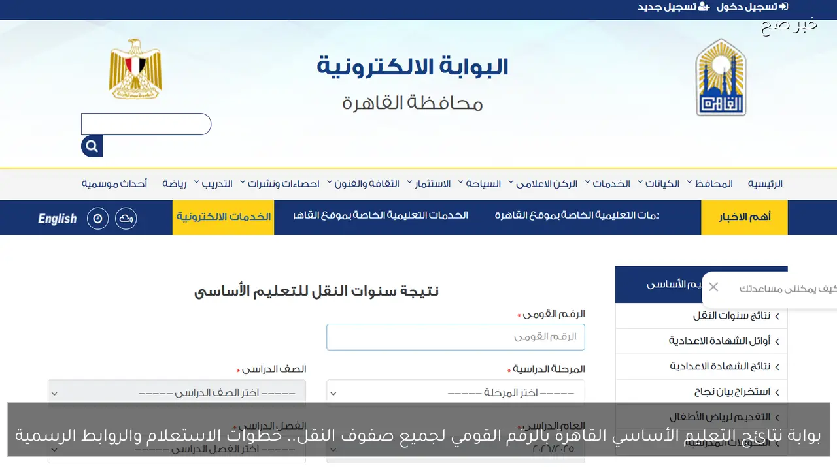Viewport: 837px width, 470px height.
Task: Click الرئيسية in the navigation bar
Action: point(764,183)
